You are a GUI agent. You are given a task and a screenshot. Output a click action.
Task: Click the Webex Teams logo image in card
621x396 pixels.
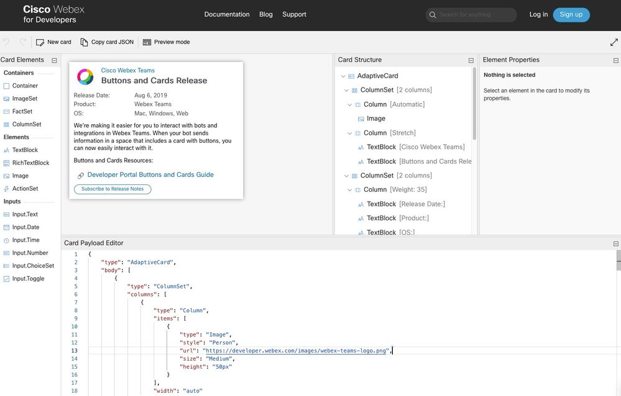(x=85, y=77)
